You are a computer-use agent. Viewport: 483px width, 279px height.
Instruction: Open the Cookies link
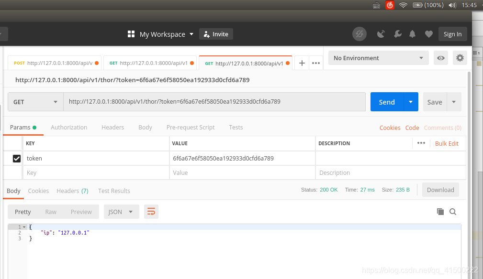pyautogui.click(x=390, y=128)
